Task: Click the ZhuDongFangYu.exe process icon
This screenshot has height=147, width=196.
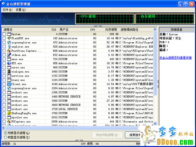Action: click(9, 113)
